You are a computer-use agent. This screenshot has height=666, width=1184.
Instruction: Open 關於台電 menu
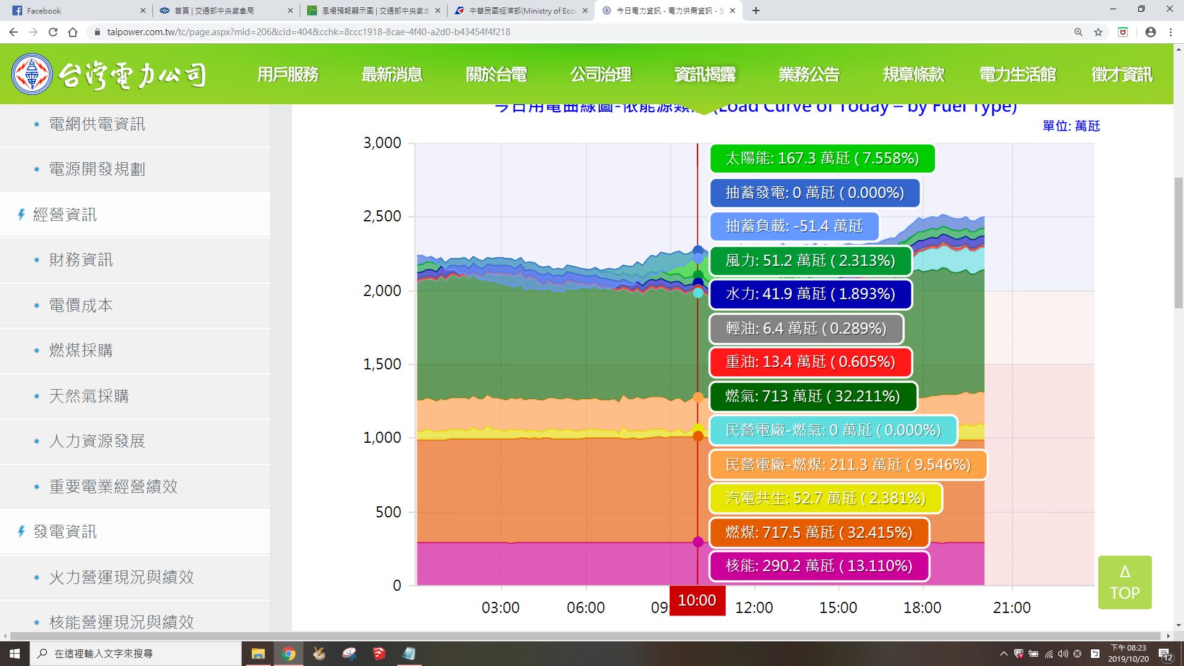pos(496,75)
